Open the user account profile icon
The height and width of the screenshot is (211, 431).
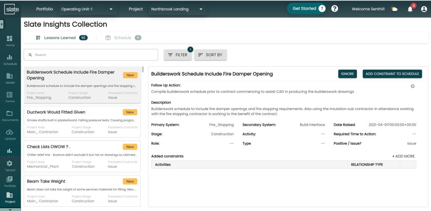point(424,9)
